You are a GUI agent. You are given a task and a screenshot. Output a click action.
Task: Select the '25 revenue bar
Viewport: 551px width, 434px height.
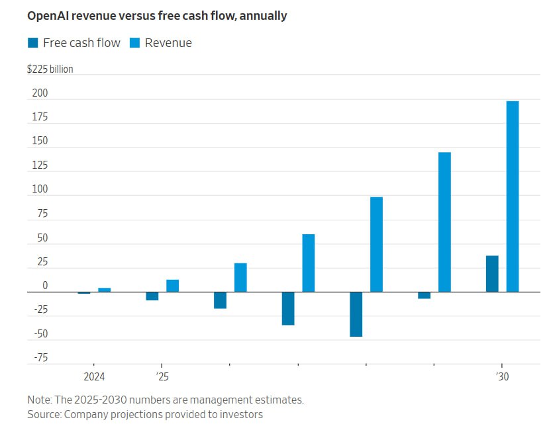point(172,286)
